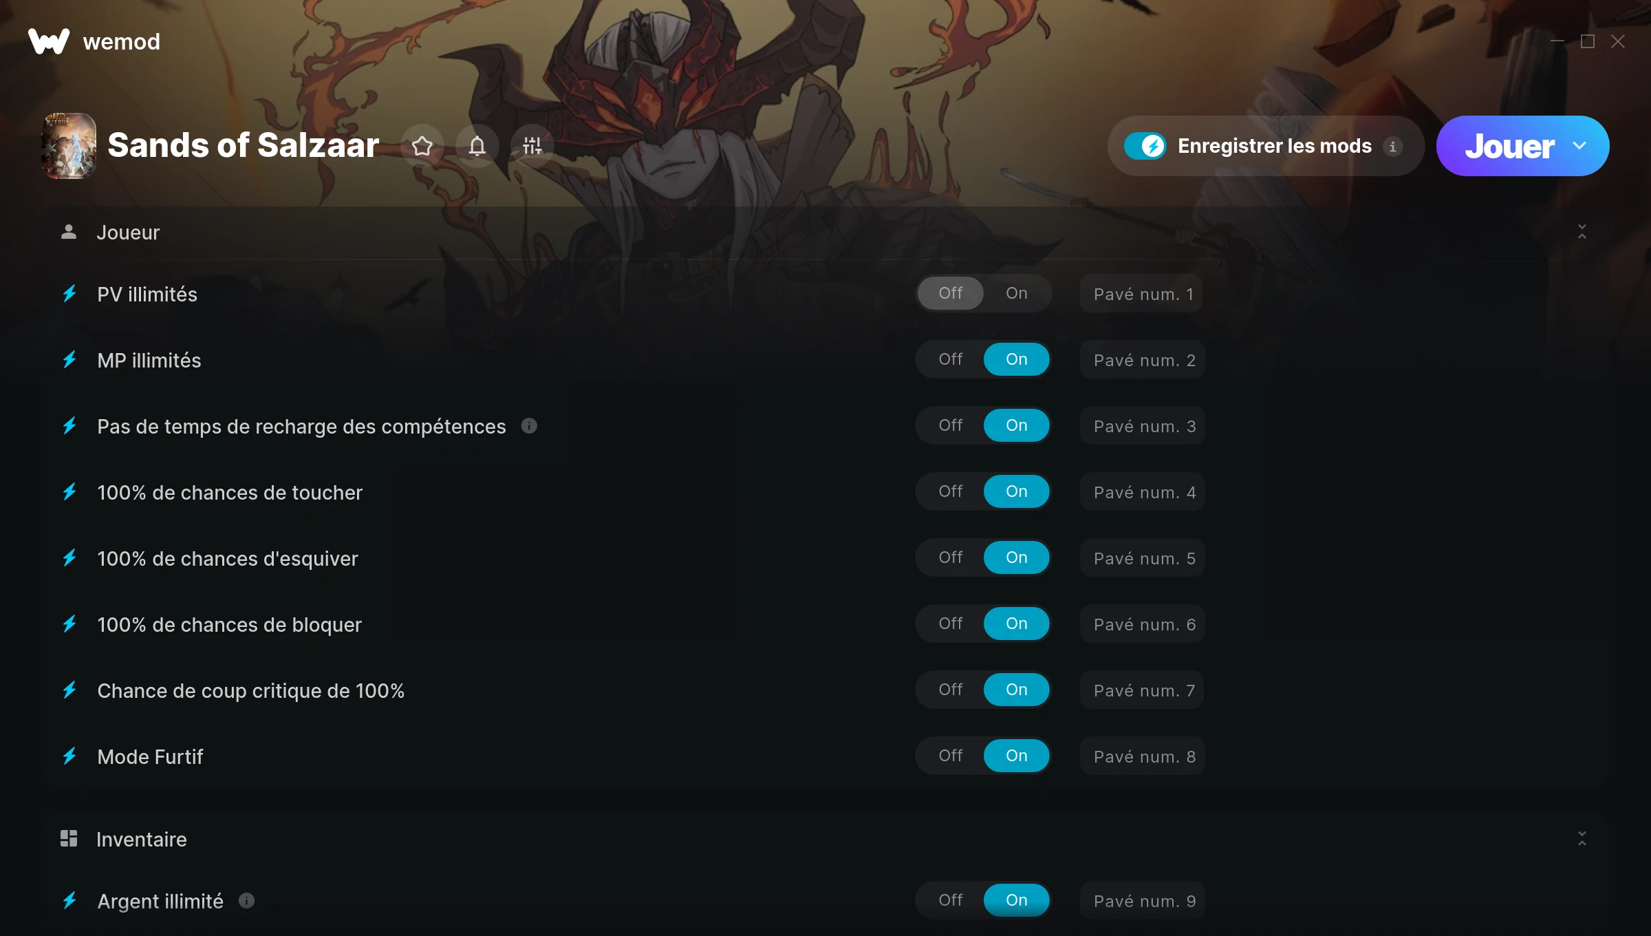Show info about skill cooldown mod
The image size is (1651, 936).
pos(529,426)
